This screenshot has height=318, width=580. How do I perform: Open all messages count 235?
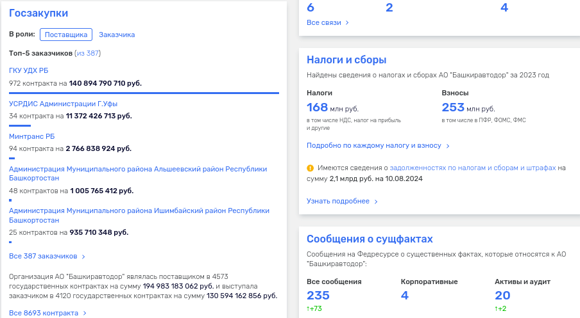[318, 295]
